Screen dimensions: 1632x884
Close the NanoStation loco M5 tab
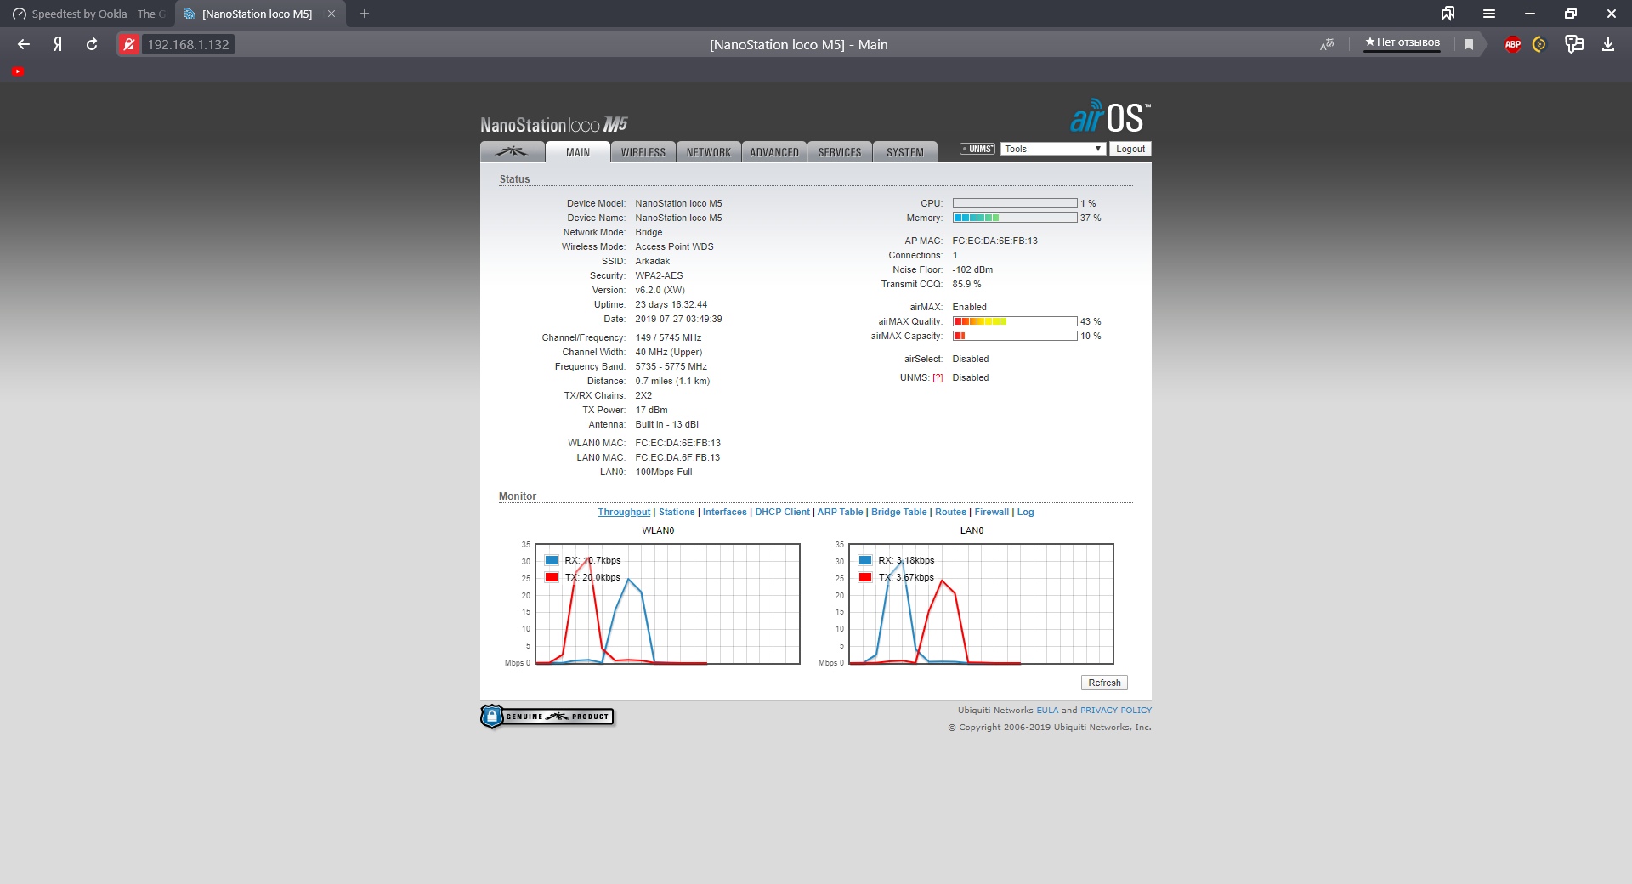pos(331,14)
